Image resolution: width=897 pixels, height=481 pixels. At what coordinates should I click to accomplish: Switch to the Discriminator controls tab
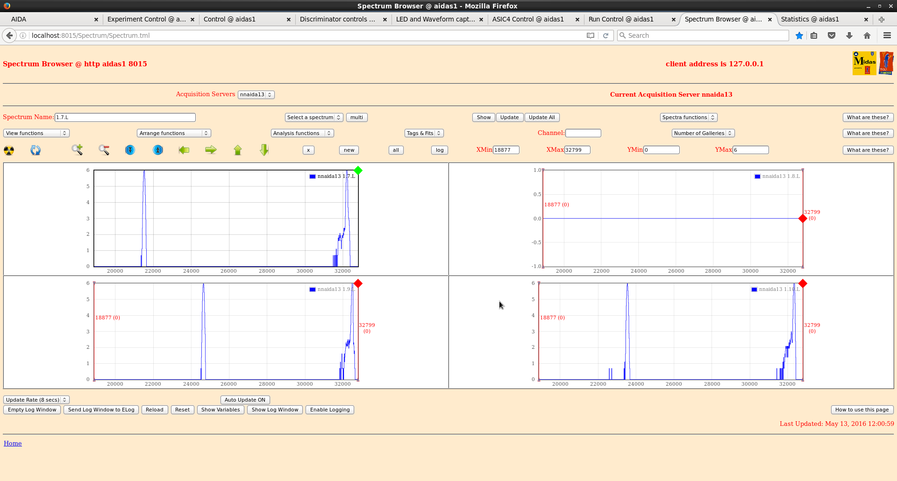point(342,20)
